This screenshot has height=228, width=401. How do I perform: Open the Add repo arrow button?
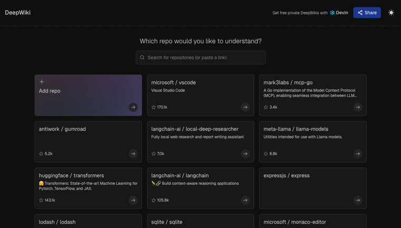point(133,107)
